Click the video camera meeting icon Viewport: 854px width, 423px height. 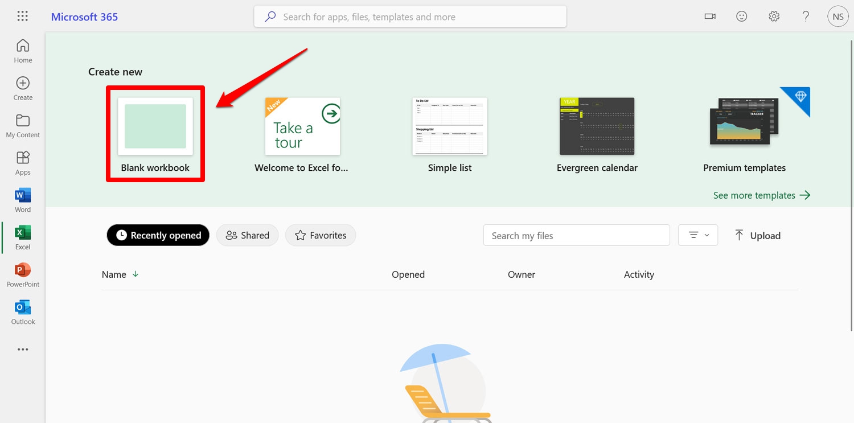(x=710, y=17)
